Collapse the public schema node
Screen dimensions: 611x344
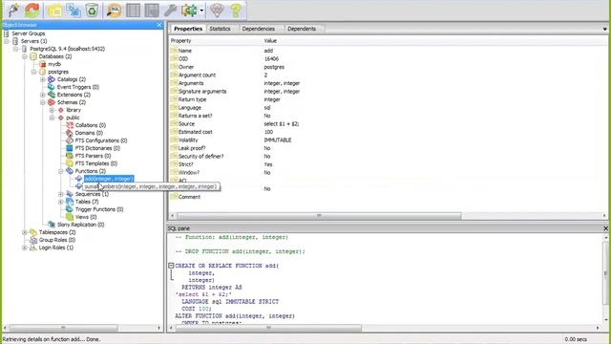click(x=52, y=118)
